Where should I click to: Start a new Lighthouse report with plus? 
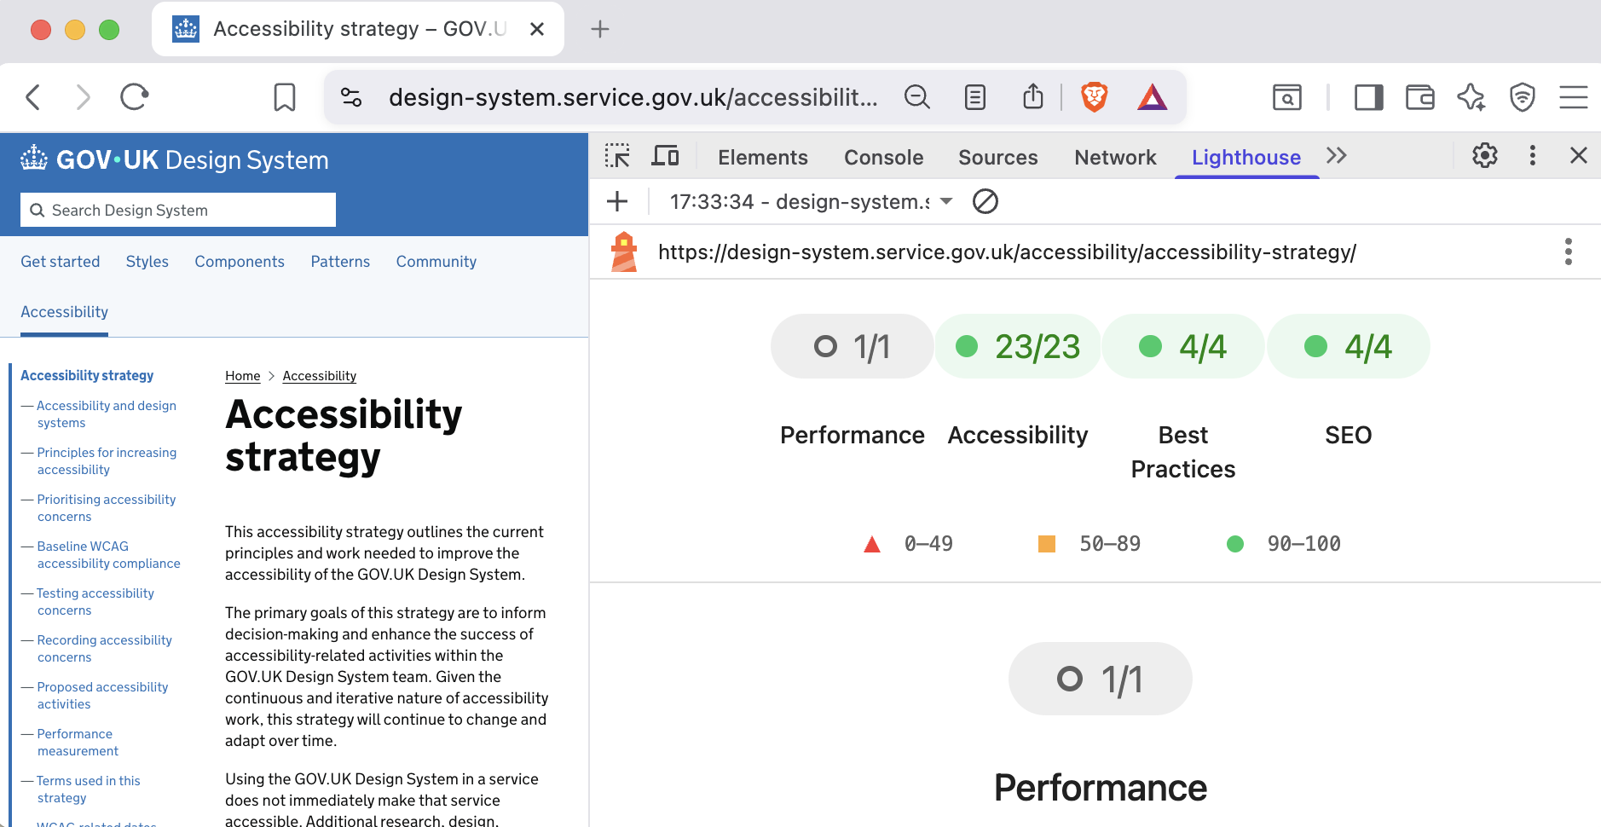[x=617, y=202]
